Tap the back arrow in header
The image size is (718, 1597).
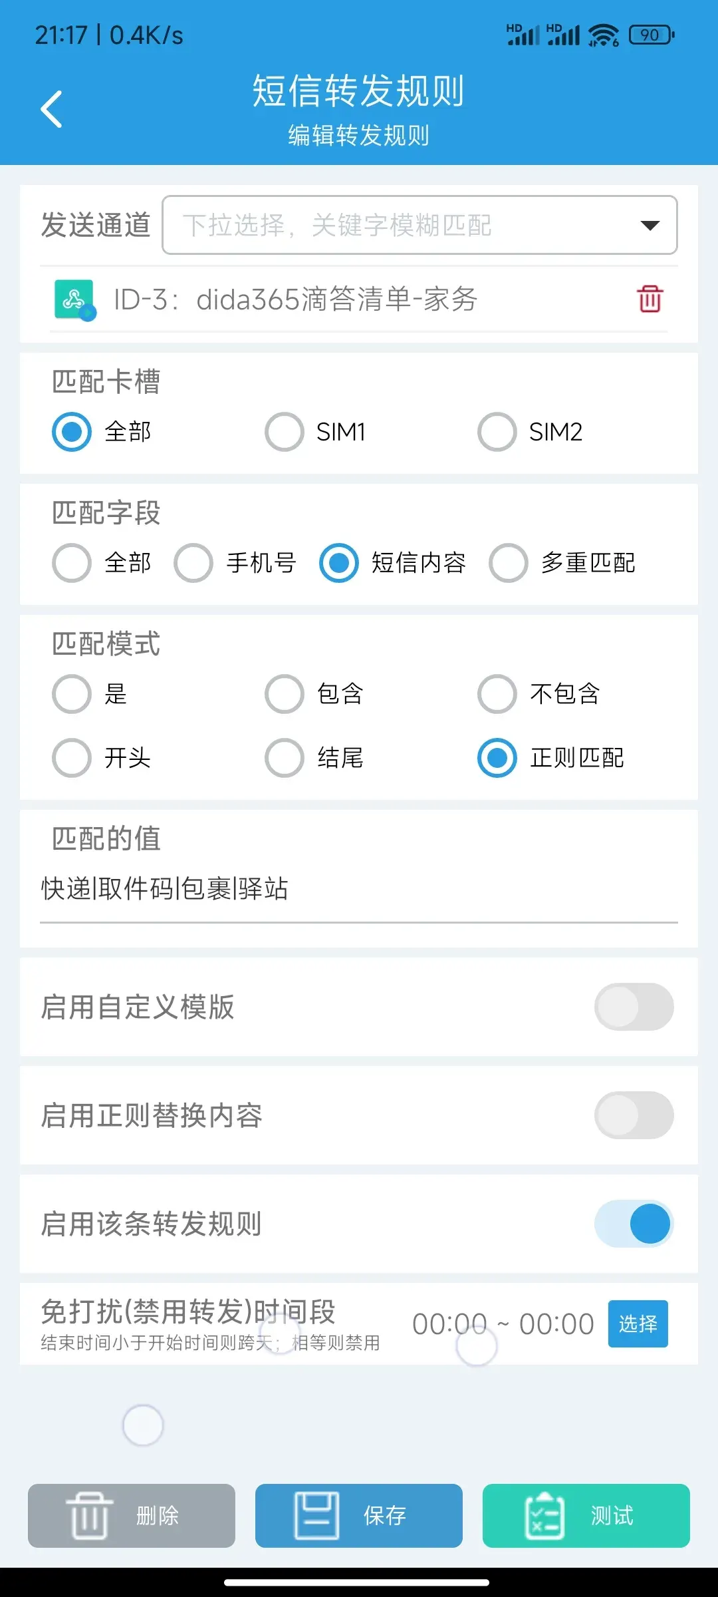(x=51, y=109)
